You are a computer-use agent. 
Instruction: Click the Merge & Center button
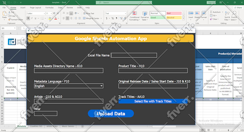pyautogui.click(x=91, y=18)
